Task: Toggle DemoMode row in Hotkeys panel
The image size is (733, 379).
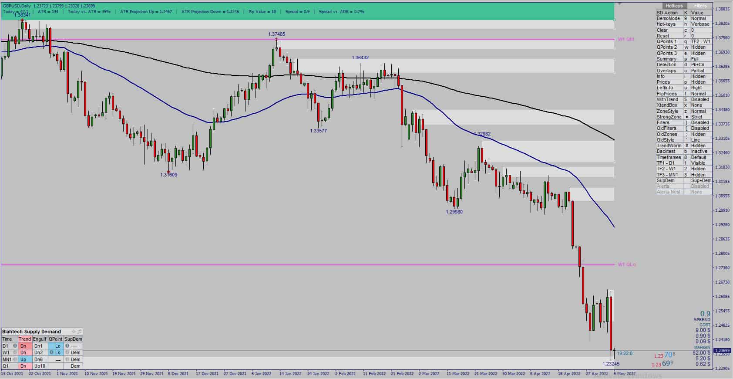Action: coord(684,18)
